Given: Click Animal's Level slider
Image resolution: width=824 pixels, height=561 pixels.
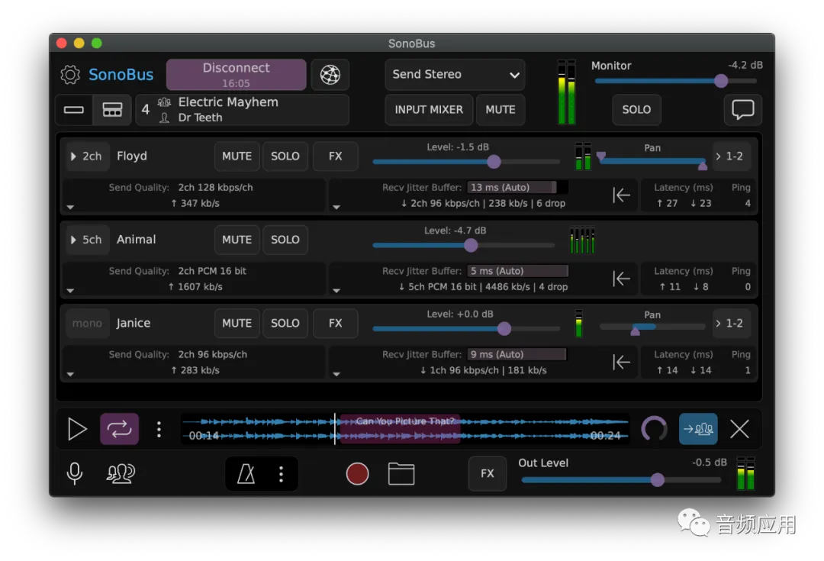Looking at the screenshot, I should pyautogui.click(x=464, y=245).
